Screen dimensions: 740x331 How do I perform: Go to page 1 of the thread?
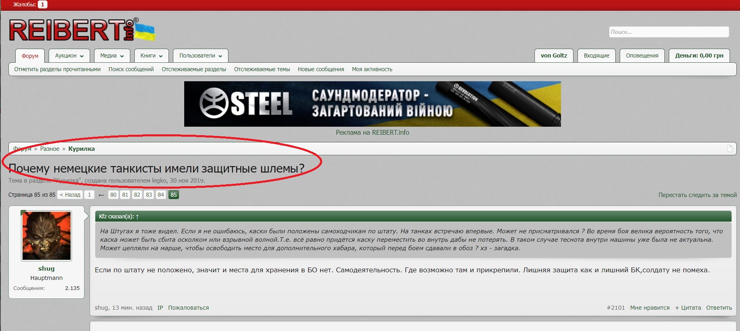click(x=89, y=195)
